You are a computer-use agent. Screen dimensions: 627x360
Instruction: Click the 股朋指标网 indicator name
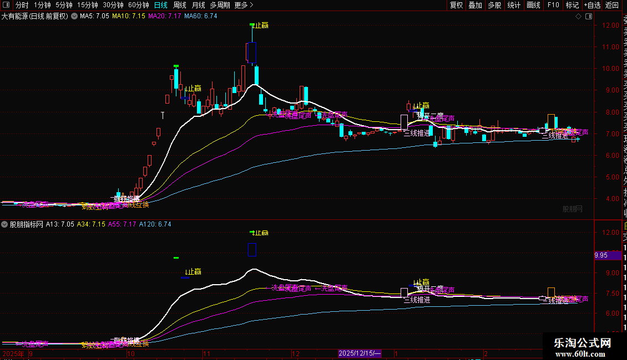click(27, 224)
